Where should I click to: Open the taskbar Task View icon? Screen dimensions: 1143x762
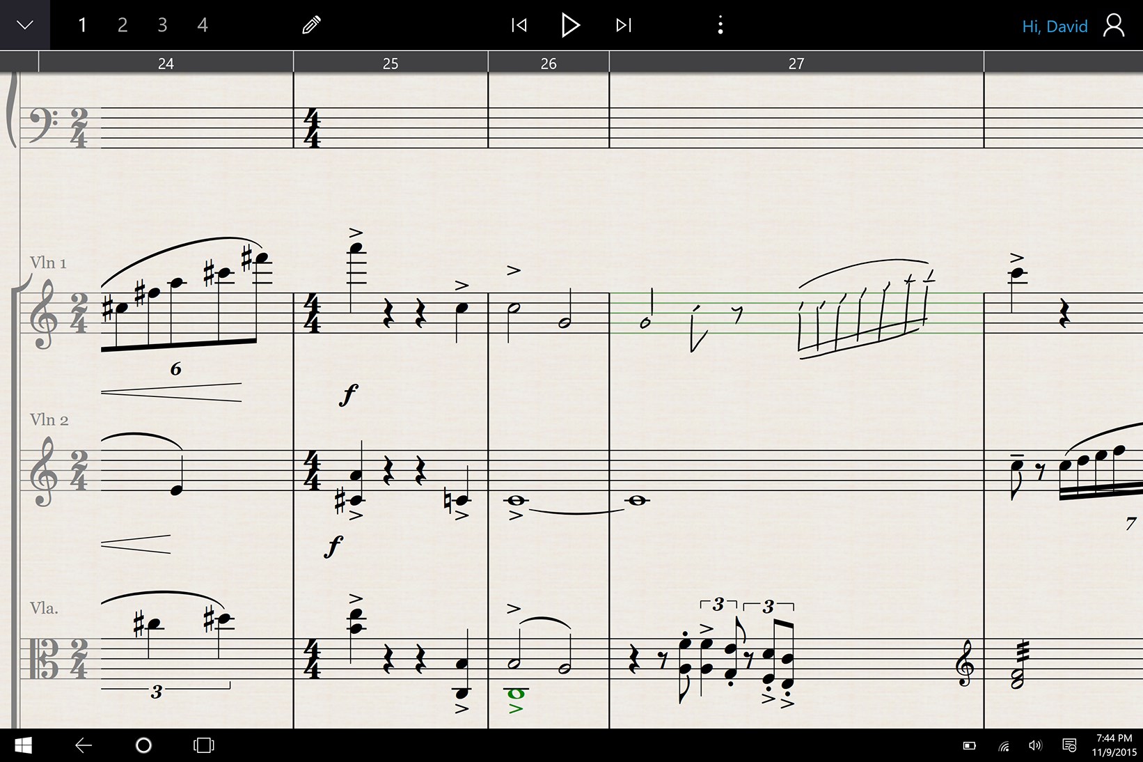pyautogui.click(x=203, y=745)
